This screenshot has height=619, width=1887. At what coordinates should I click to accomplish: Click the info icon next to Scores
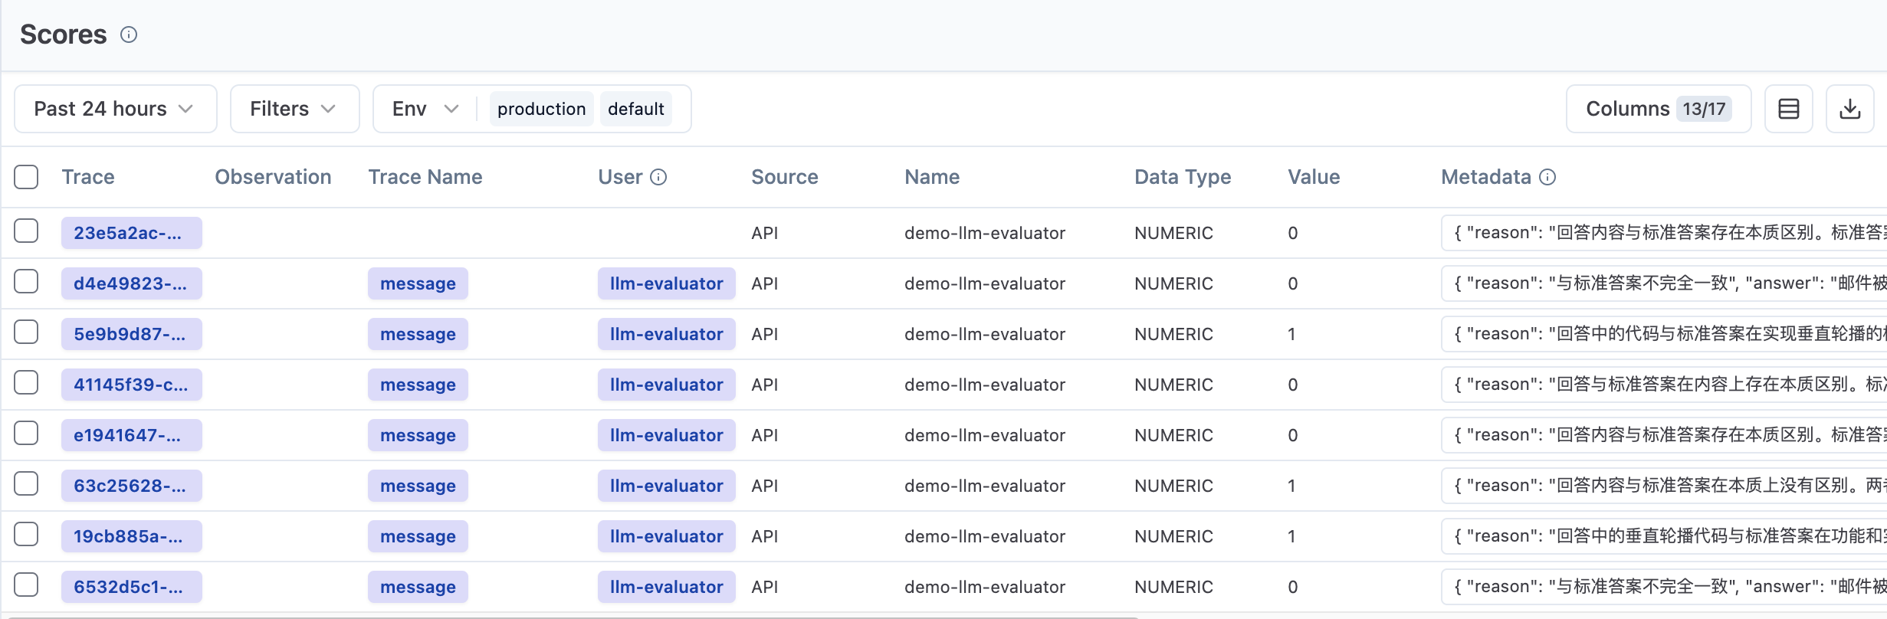click(129, 34)
